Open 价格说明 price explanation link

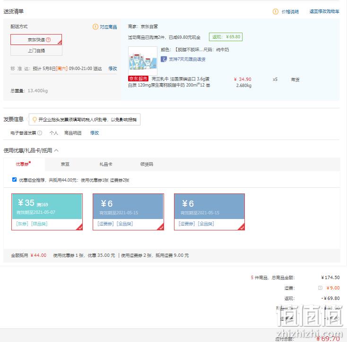[290, 12]
